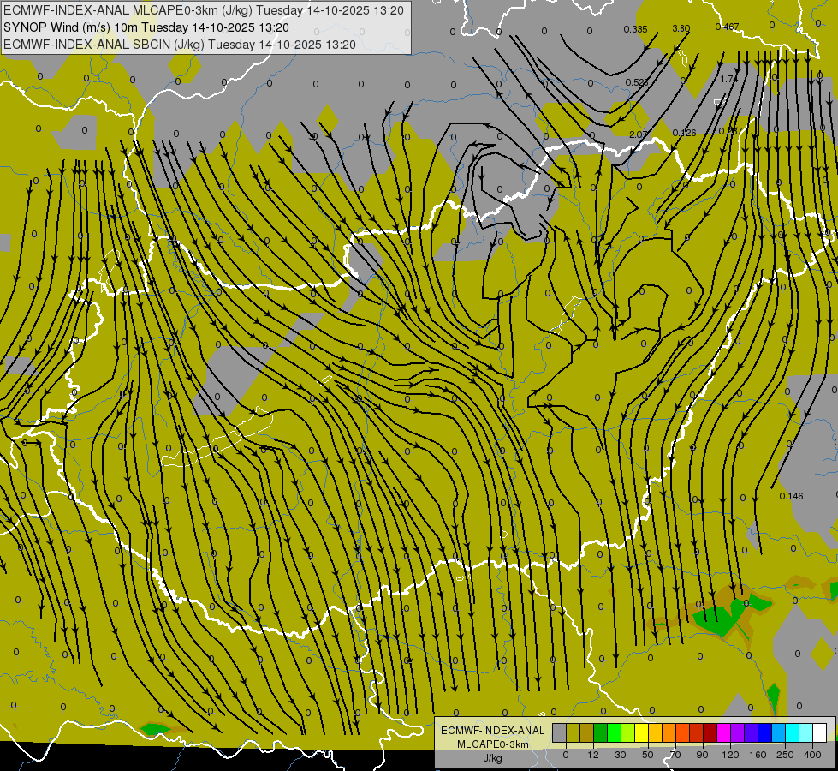Viewport: 838px width, 771px height.
Task: Click the legend tick label 90
Action: click(702, 755)
